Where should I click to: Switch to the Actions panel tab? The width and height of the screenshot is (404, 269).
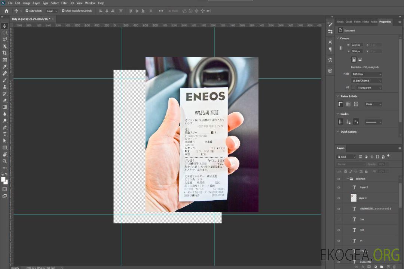click(374, 22)
